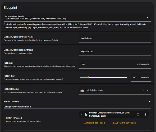Click the fence icon beside Hof_Schalter_State
Image resolution: width=156 pixels, height=132 pixels.
click(x=82, y=91)
